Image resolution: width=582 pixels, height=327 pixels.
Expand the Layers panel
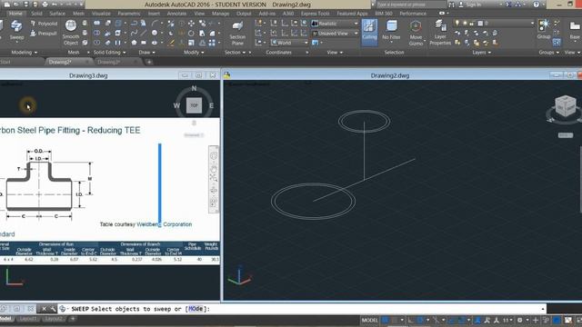[x=482, y=53]
